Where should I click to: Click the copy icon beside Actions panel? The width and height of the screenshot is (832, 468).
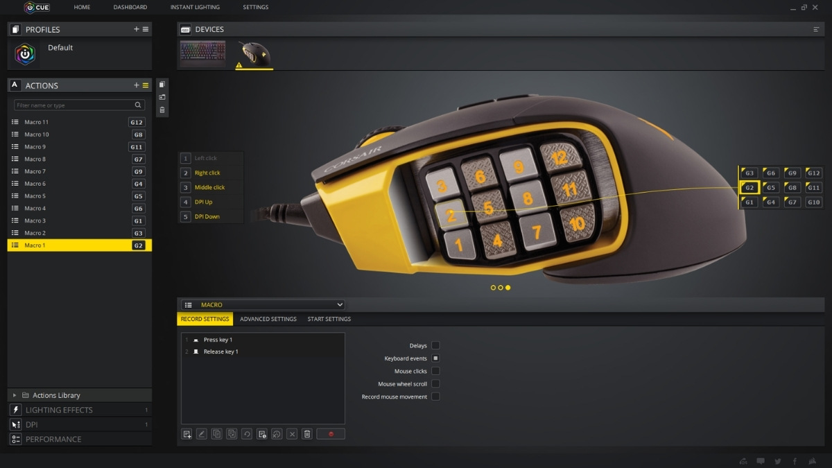coord(162,85)
